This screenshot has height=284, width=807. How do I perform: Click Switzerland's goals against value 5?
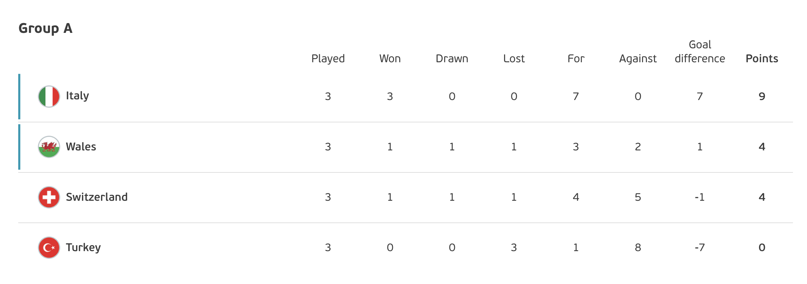(638, 197)
